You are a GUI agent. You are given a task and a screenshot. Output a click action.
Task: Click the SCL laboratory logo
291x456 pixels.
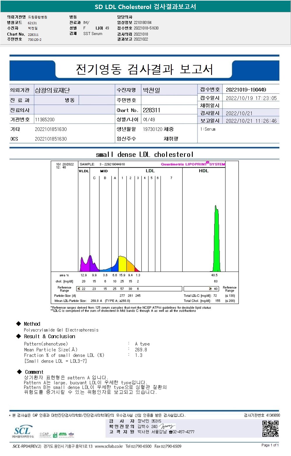(x=23, y=432)
